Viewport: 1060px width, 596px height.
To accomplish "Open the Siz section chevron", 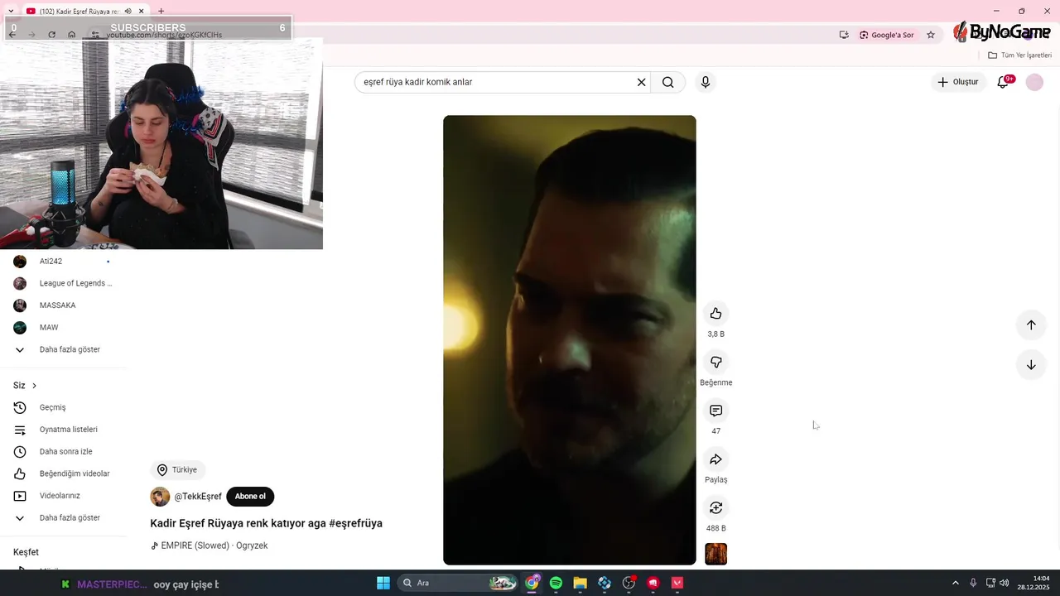I will coord(34,386).
